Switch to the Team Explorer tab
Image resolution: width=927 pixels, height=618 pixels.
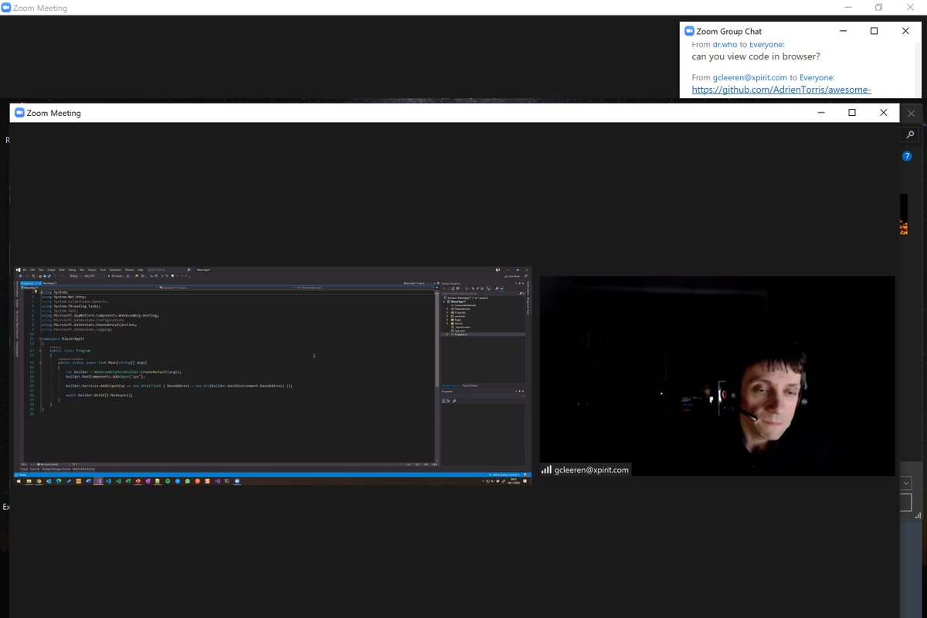point(470,385)
